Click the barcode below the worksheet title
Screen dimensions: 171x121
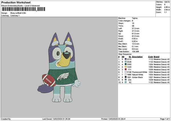(x=23, y=9)
